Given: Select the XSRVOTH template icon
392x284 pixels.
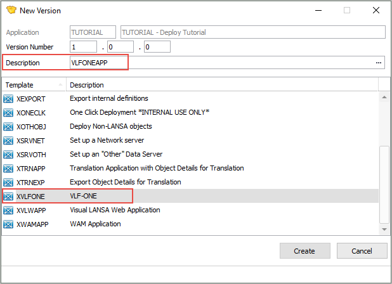Looking at the screenshot, I should (9, 154).
